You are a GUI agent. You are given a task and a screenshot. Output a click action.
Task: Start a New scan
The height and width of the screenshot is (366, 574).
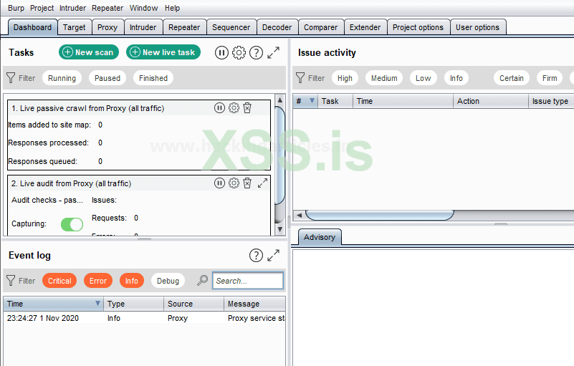(x=89, y=52)
